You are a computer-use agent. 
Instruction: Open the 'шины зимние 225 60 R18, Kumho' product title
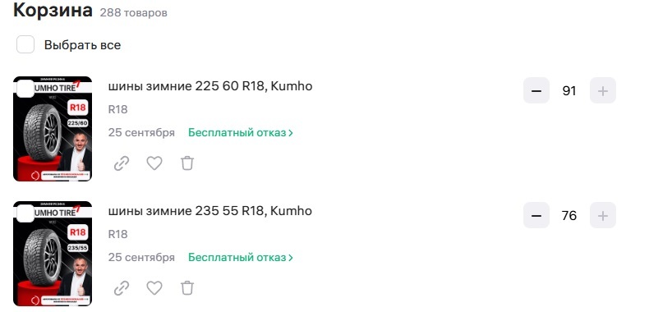click(210, 86)
